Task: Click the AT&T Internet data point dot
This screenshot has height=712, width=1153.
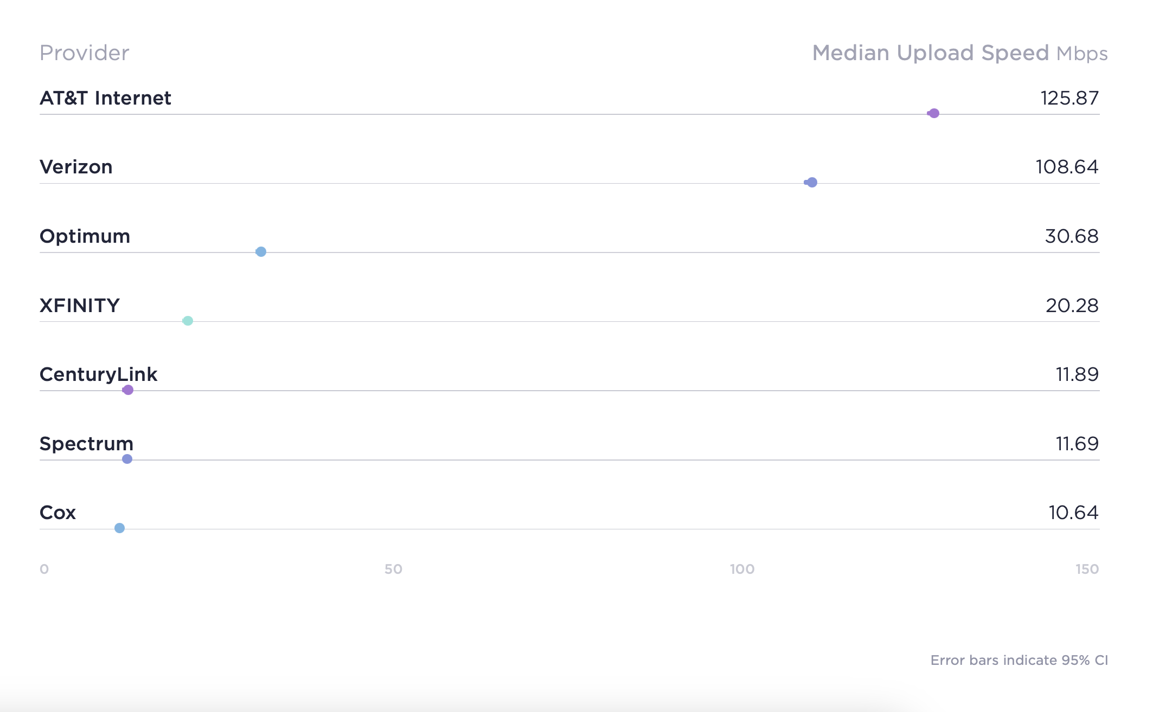Action: [x=934, y=113]
